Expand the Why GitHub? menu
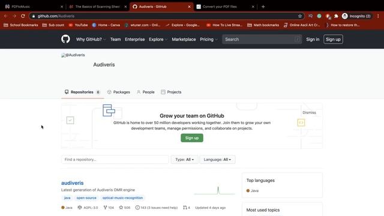This screenshot has width=384, height=216. coord(91,39)
